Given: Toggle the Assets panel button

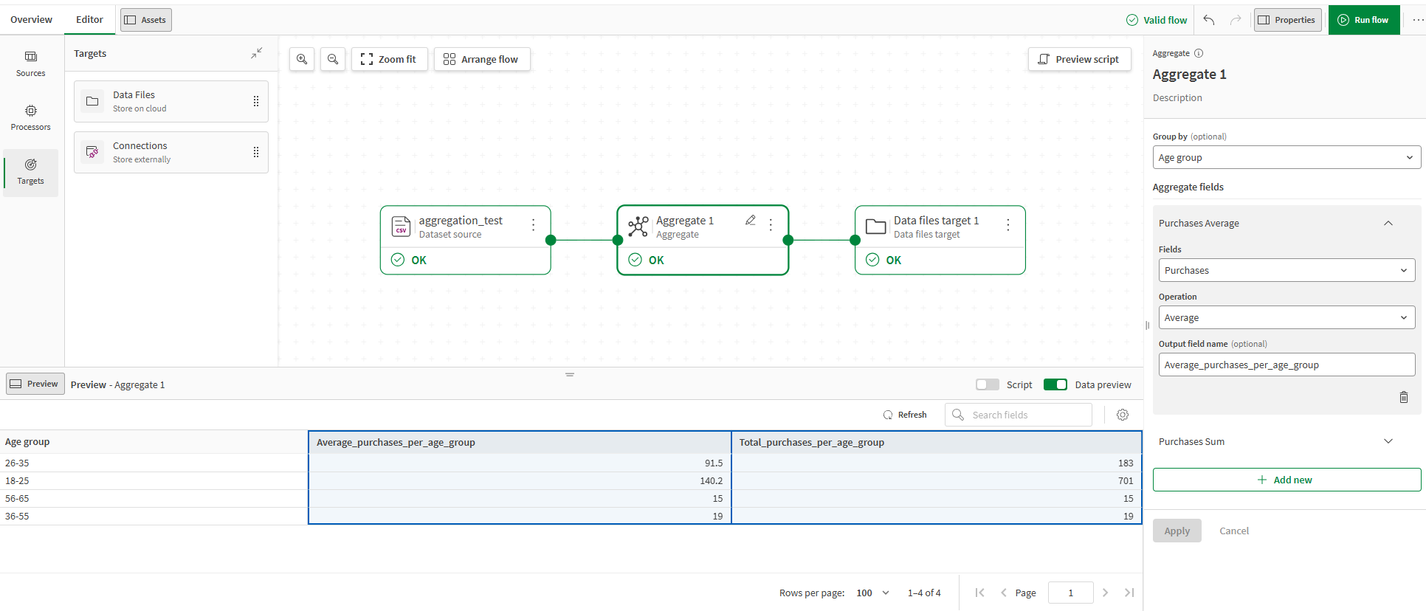Looking at the screenshot, I should click(146, 20).
